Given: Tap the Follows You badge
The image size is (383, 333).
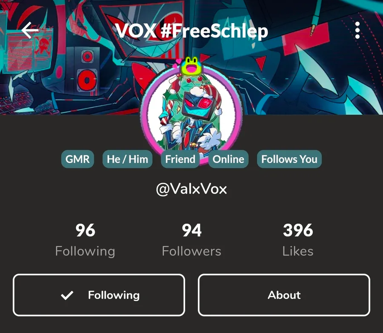Looking at the screenshot, I should [289, 159].
